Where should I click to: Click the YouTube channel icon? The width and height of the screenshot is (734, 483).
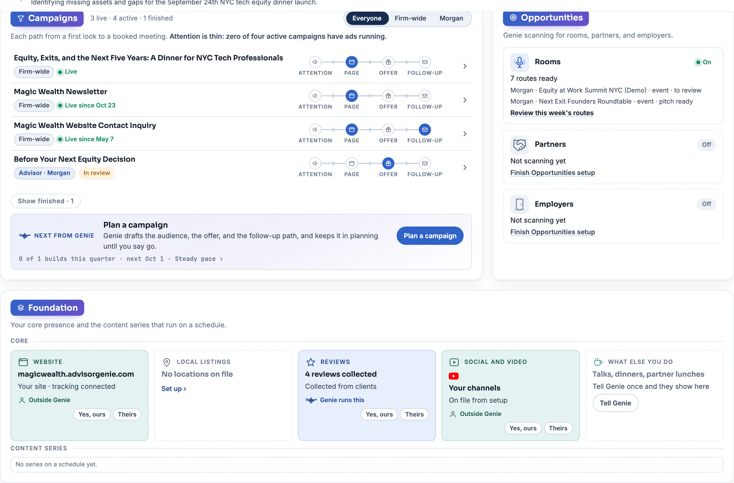pos(453,376)
